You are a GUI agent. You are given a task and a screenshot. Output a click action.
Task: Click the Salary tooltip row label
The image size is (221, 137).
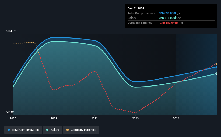pyautogui.click(x=132, y=18)
